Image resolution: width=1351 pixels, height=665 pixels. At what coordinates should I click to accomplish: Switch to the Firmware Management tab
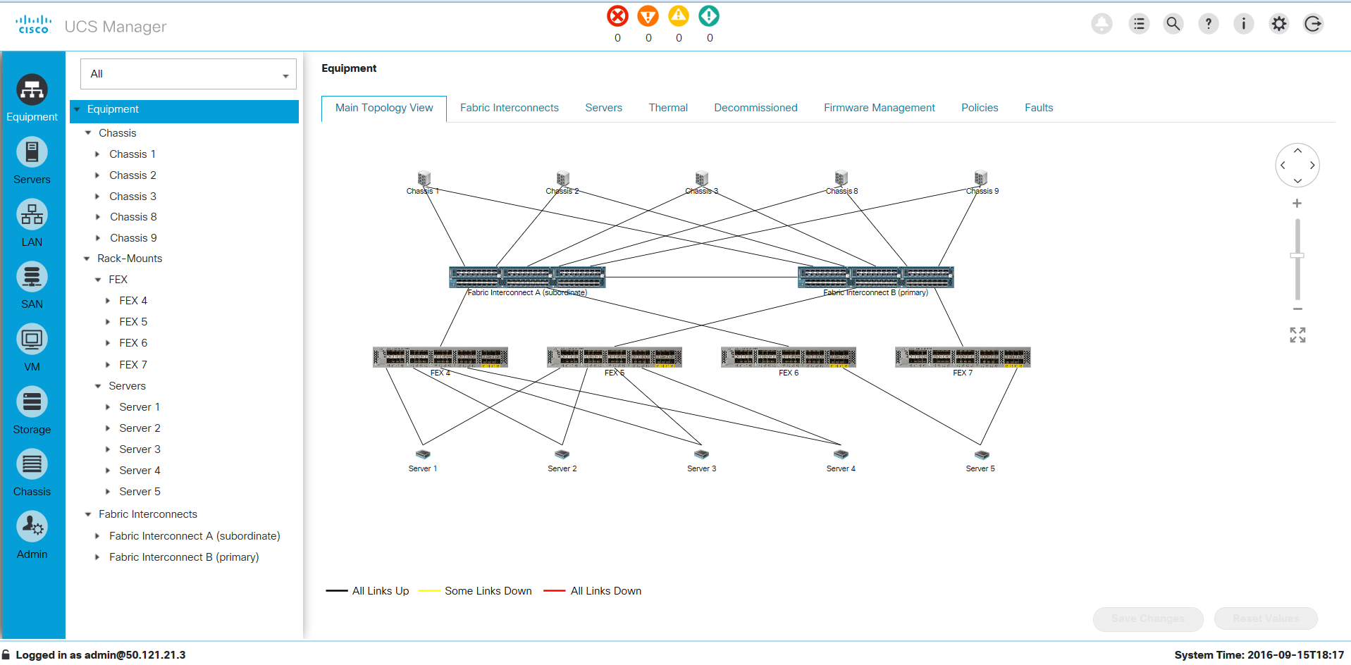879,108
